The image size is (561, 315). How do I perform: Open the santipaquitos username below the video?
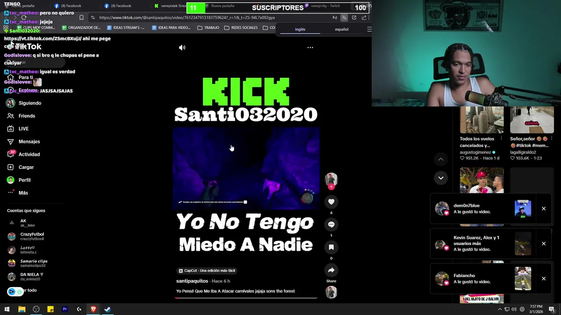(x=192, y=281)
